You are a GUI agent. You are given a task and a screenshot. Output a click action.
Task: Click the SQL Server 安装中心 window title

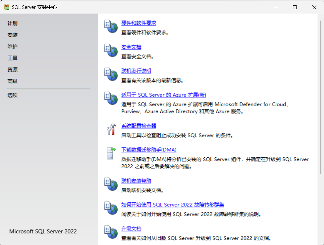click(34, 7)
